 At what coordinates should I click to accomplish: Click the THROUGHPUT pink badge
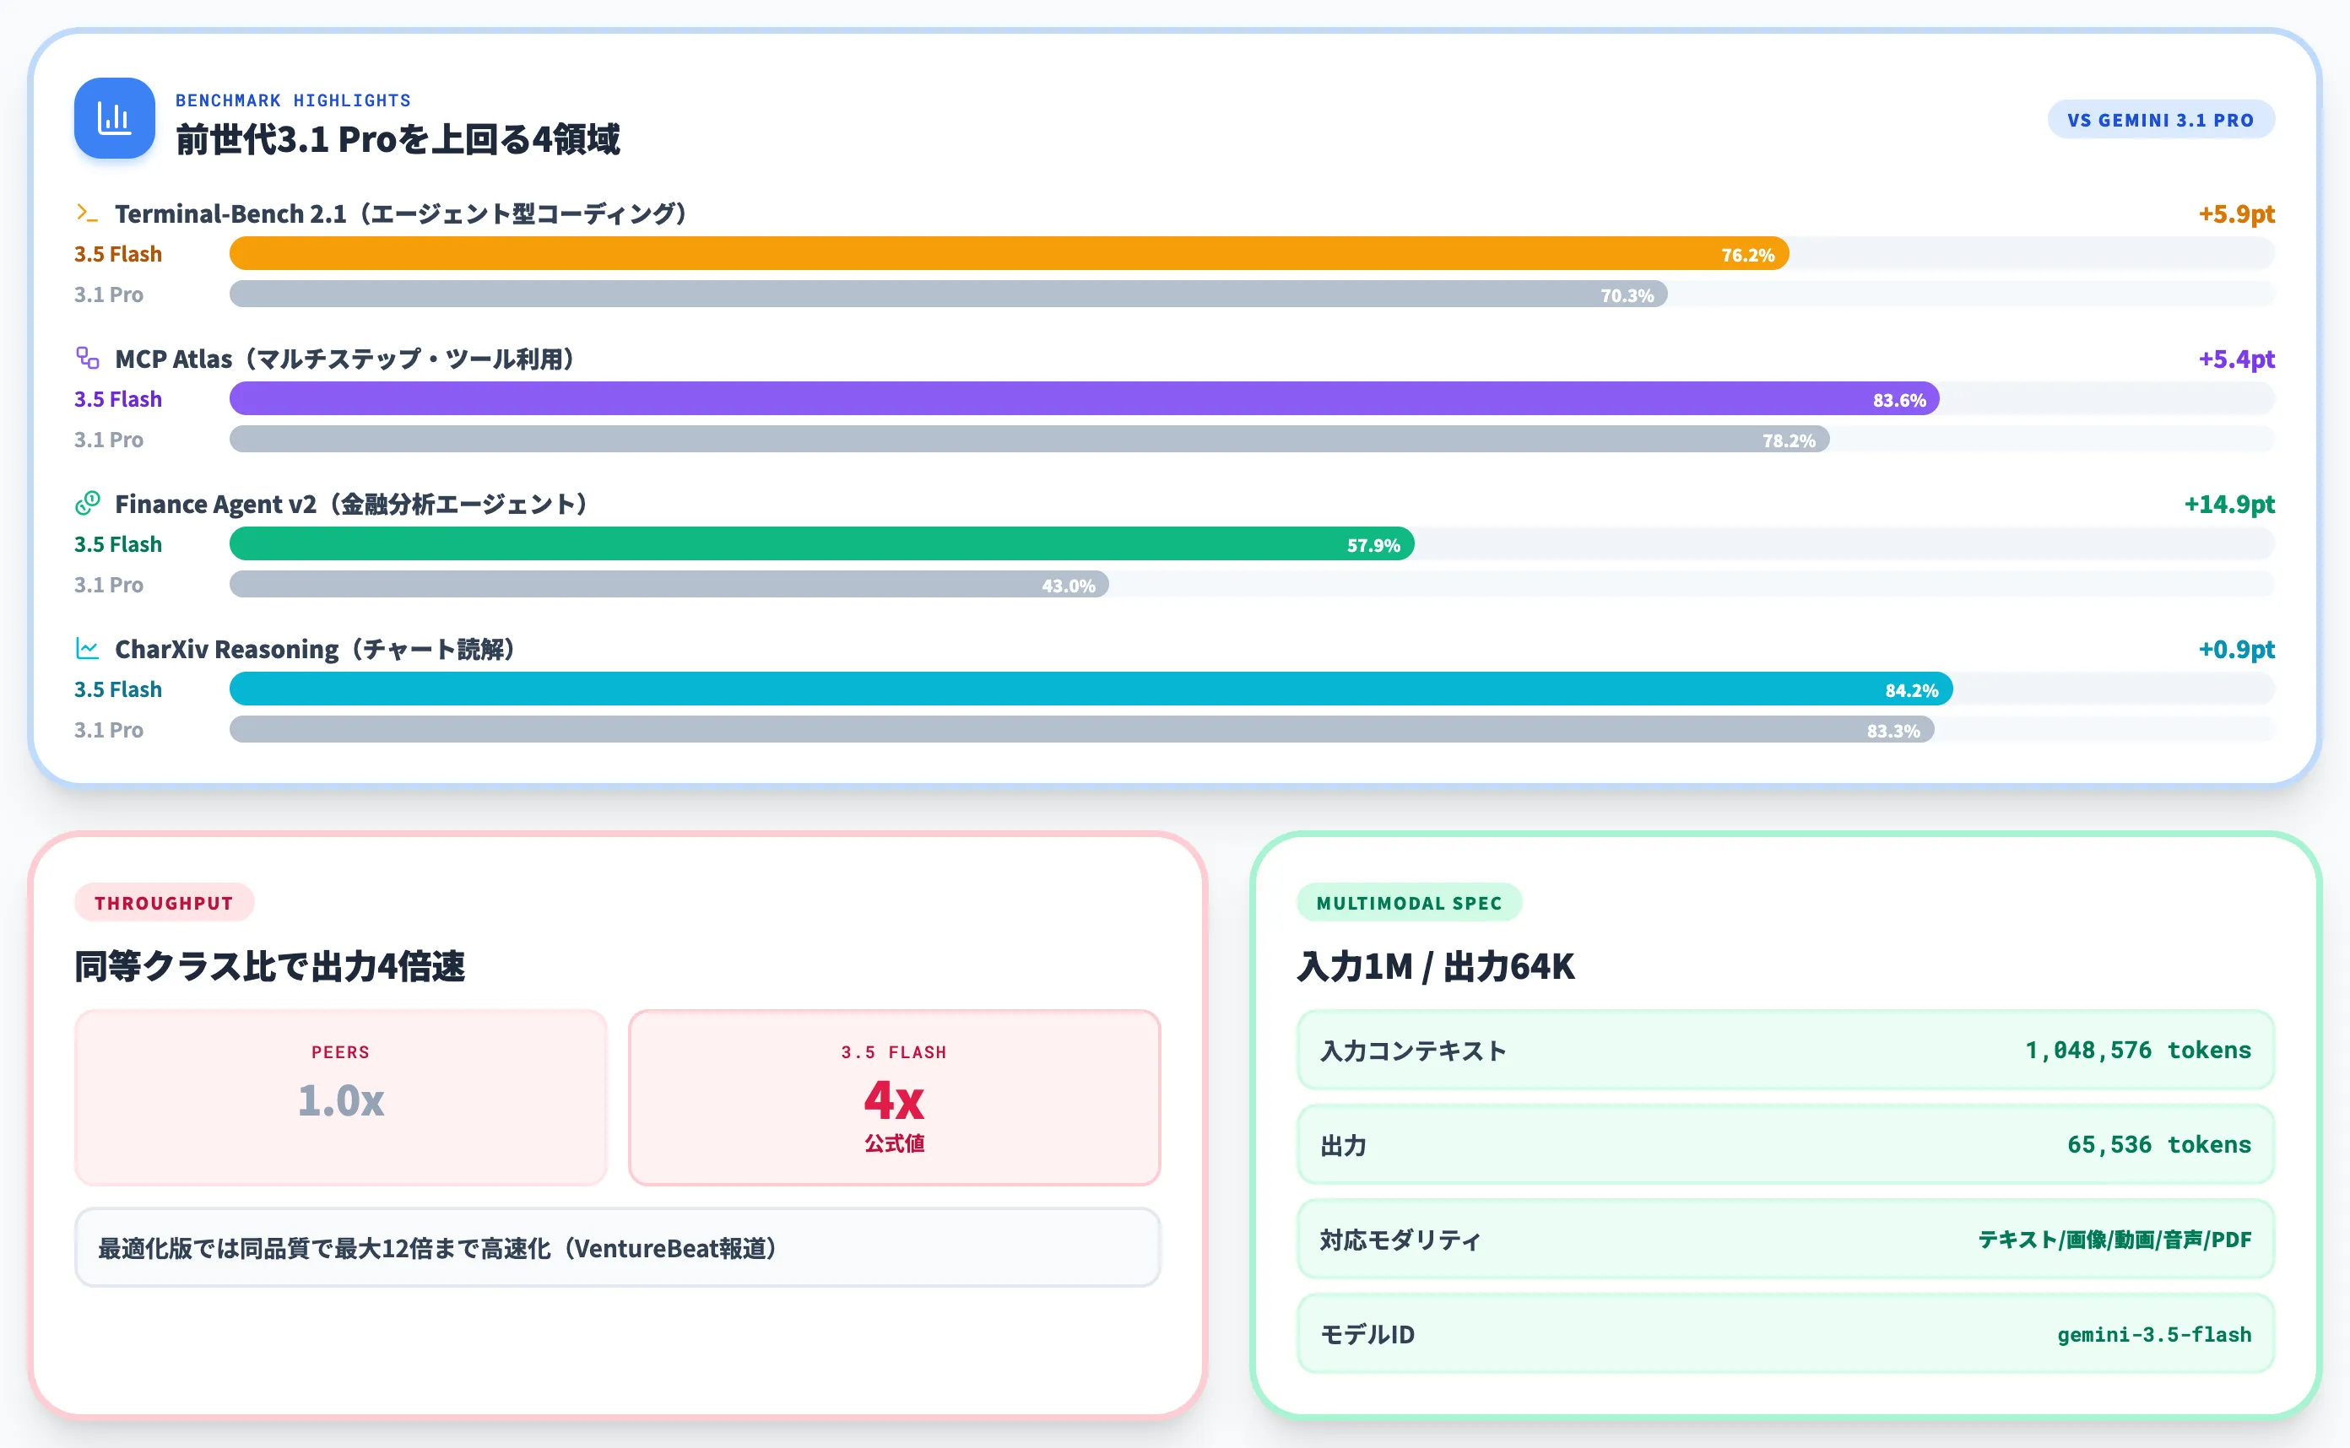click(164, 902)
